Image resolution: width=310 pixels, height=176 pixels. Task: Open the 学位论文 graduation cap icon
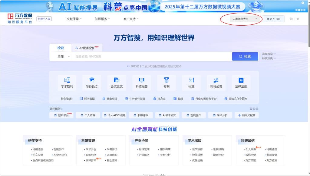92,83
